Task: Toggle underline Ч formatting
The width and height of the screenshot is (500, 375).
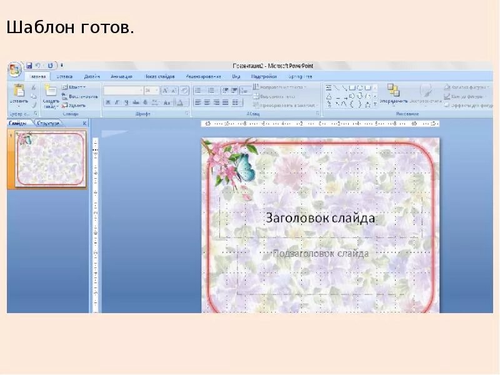Action: [x=126, y=102]
